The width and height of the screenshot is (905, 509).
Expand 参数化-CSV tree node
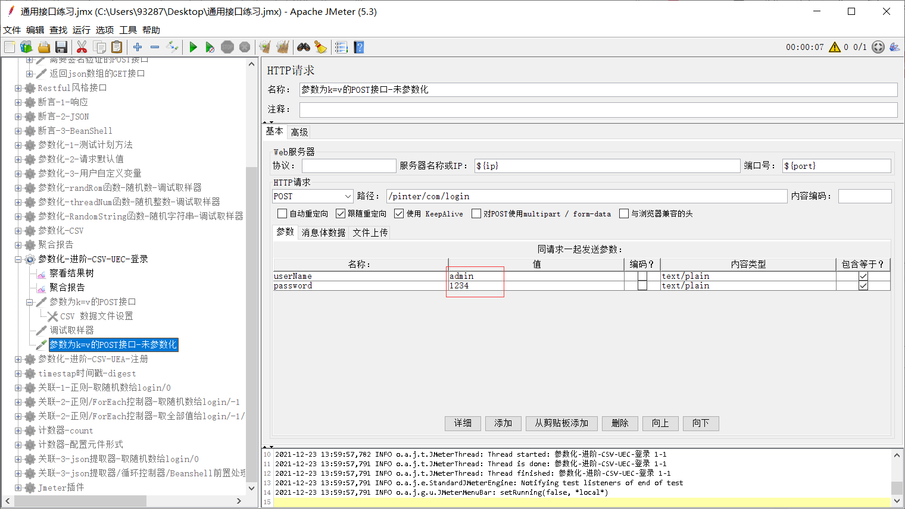point(18,231)
